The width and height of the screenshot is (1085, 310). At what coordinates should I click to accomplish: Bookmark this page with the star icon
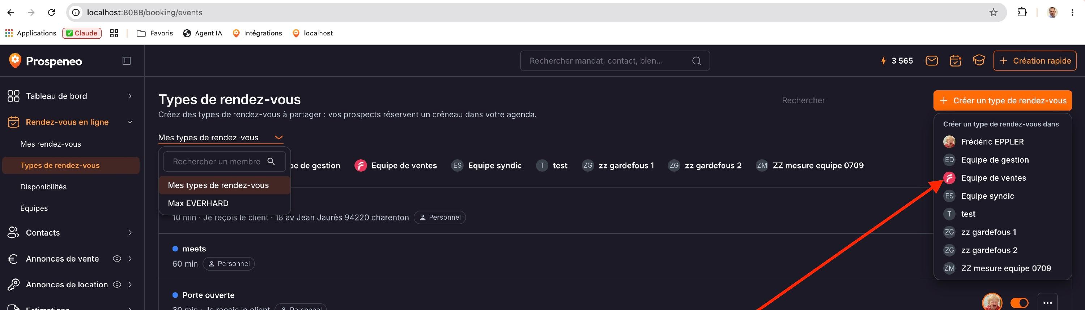pos(993,13)
